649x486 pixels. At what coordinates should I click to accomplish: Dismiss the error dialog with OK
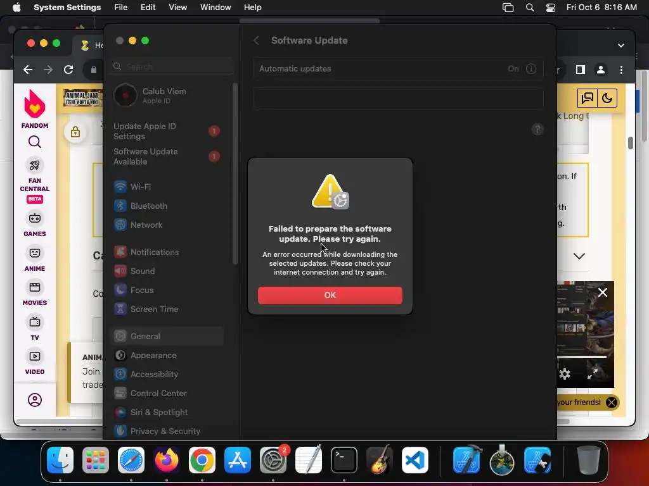(x=330, y=295)
